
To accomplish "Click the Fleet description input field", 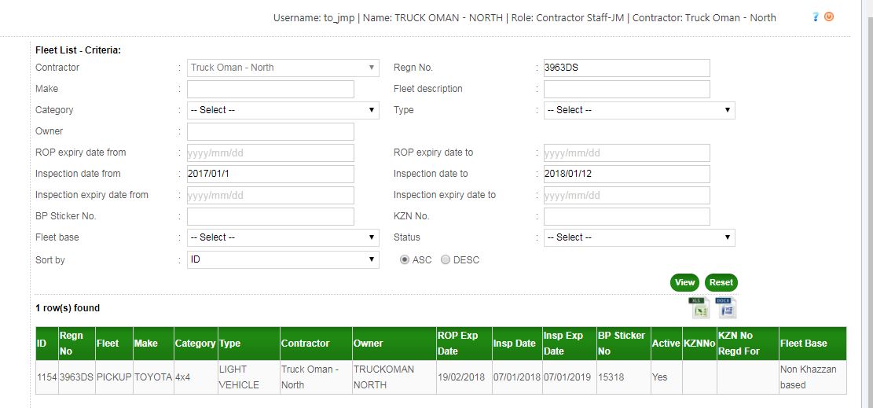I will tap(626, 89).
